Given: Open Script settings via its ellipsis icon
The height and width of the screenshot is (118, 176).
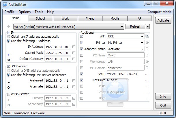Looking at the screenshot, I should click(147, 93).
